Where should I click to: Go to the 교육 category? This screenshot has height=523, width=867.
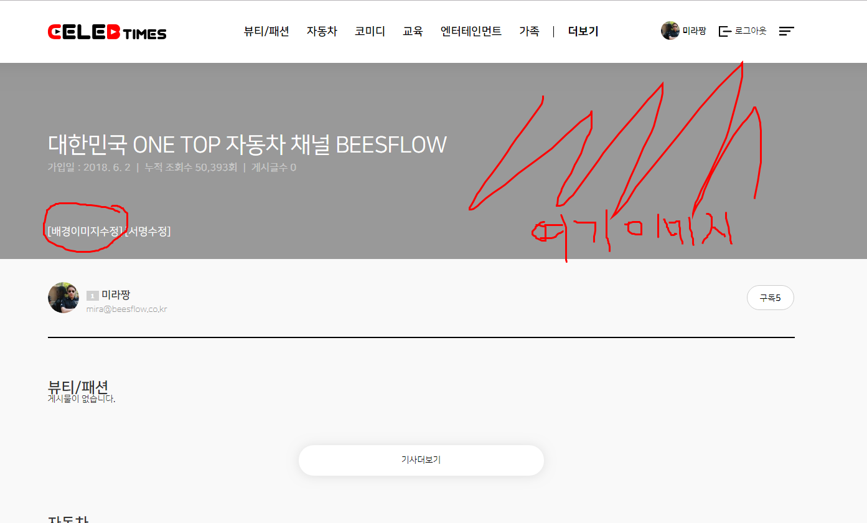tap(413, 31)
